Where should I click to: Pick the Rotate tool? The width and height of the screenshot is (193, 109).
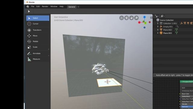tap(38, 41)
